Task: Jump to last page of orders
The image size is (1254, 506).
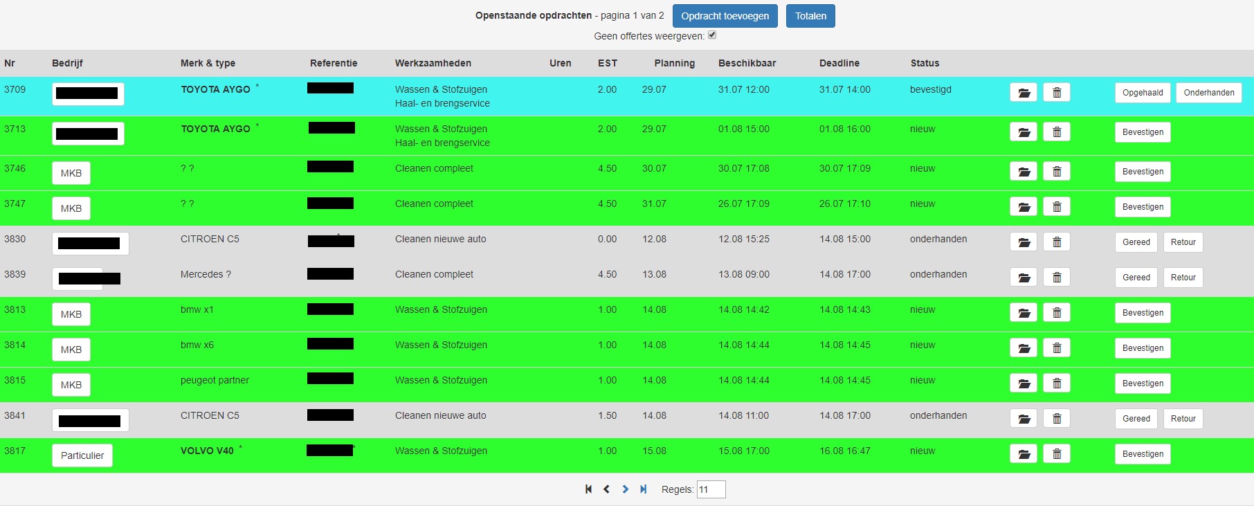Action: 643,489
